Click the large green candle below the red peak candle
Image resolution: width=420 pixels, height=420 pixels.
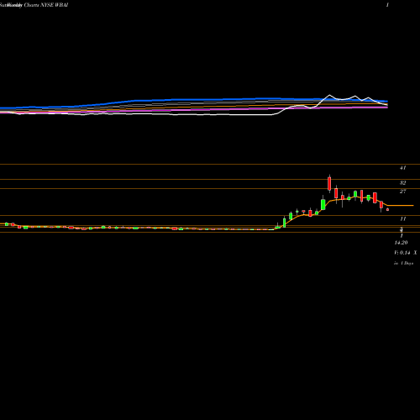323,204
